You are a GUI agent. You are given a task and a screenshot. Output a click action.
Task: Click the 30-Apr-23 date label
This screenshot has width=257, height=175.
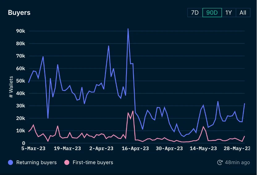[169, 149]
